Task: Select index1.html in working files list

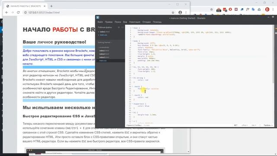Action: [x=105, y=32]
